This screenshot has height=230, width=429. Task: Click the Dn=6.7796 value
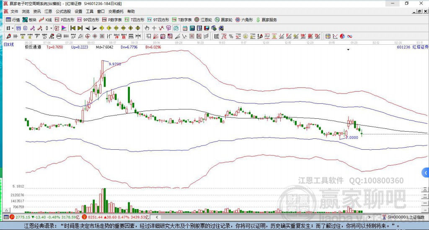point(129,47)
